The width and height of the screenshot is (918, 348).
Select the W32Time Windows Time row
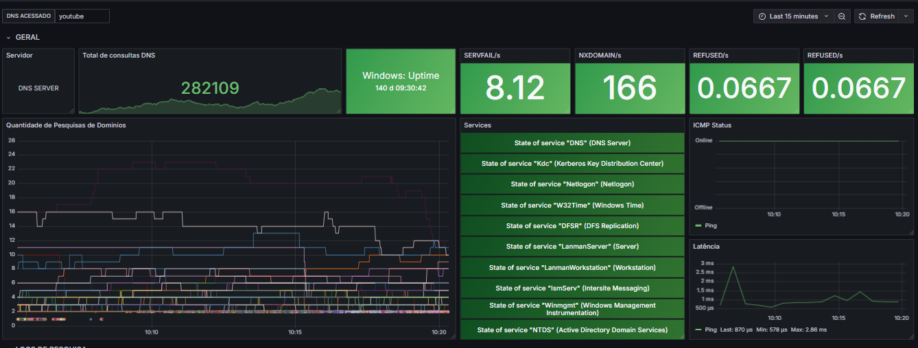[572, 205]
